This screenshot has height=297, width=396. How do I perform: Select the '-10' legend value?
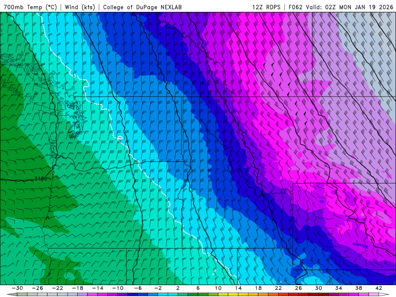(118, 288)
